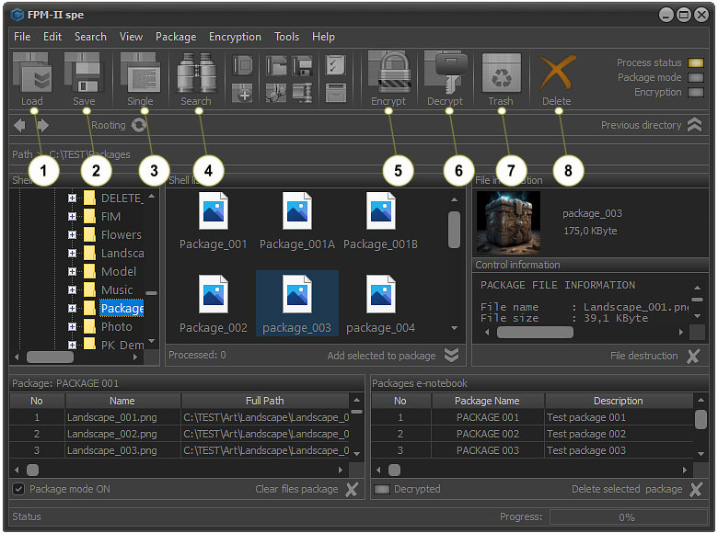Click the Control information horizontal scrollbar thumb
This screenshot has height=533, width=718.
(535, 333)
